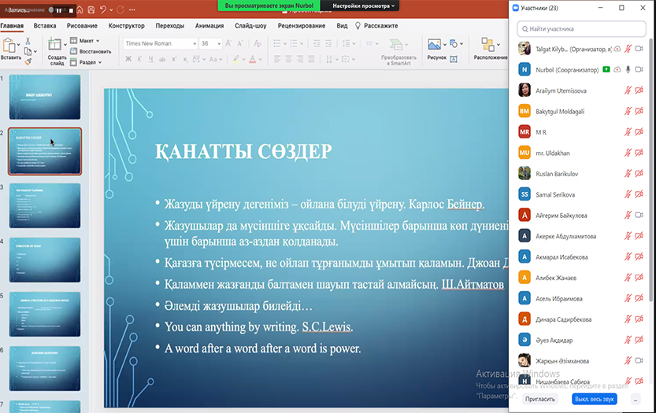Toggle bold (Ж) text formatting

[129, 57]
